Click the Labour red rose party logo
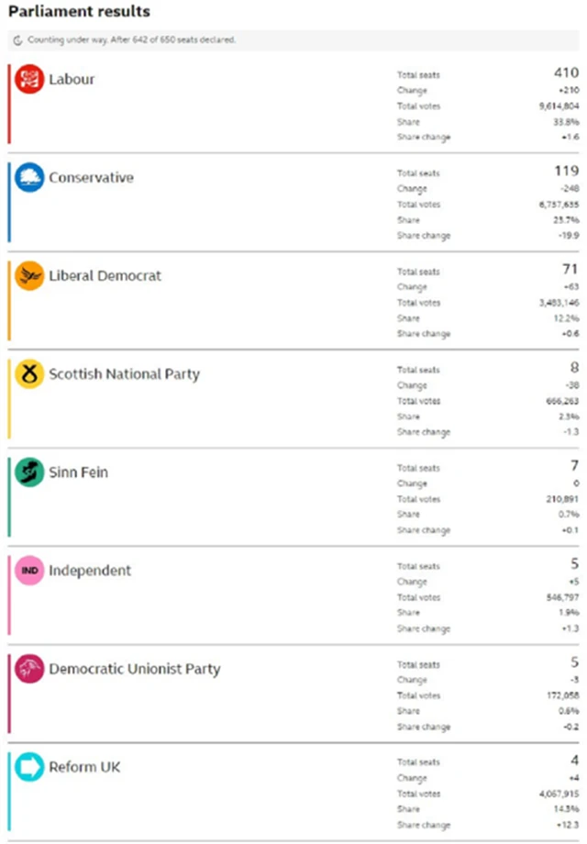The width and height of the screenshot is (587, 844). 29,79
